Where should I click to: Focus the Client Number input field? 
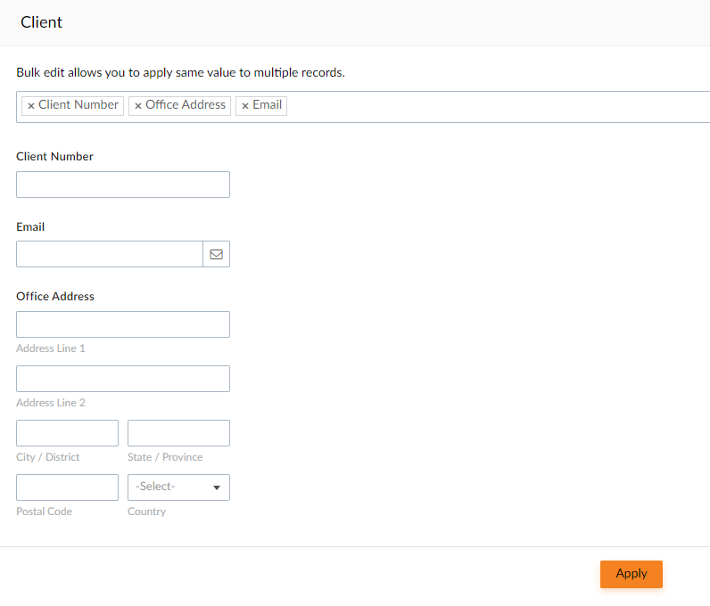tap(123, 184)
